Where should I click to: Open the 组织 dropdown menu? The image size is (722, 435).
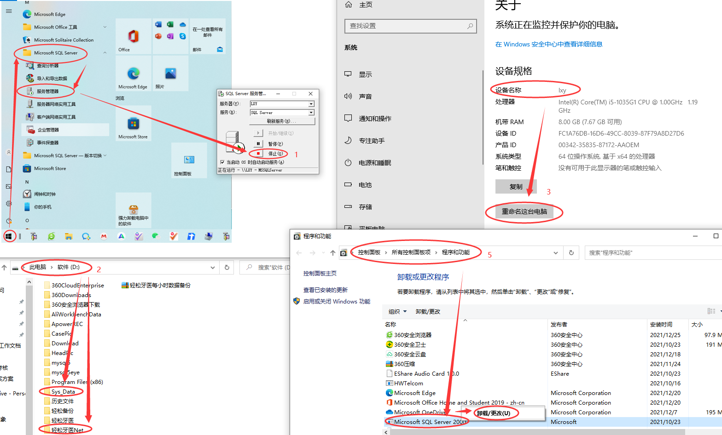(398, 312)
